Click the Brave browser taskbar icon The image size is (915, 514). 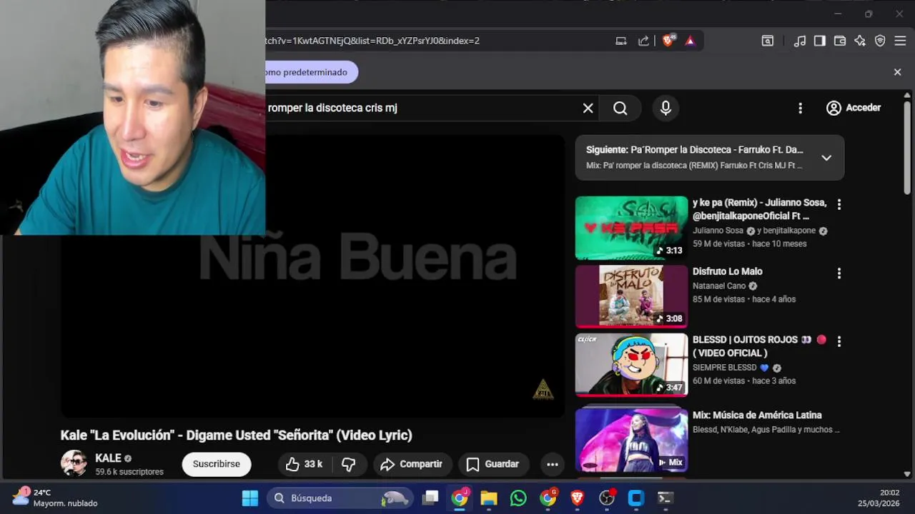[x=577, y=498]
